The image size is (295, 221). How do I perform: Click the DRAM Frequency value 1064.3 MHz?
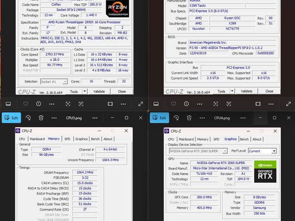click(x=85, y=172)
